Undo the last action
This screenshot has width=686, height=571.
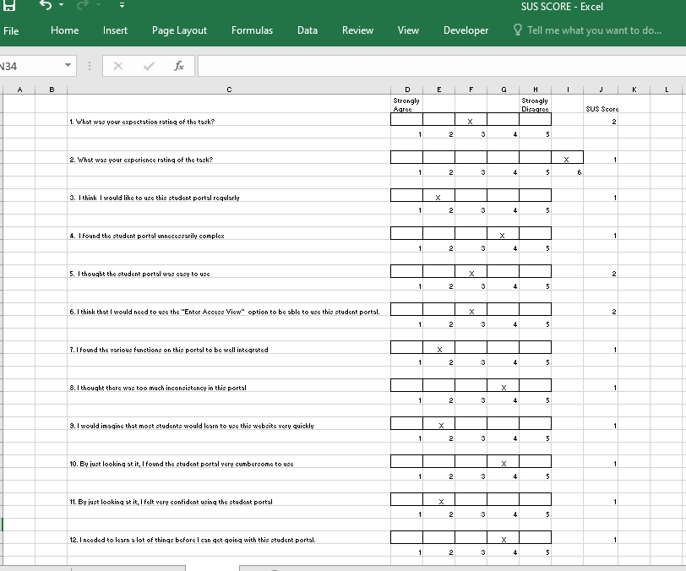tap(44, 6)
